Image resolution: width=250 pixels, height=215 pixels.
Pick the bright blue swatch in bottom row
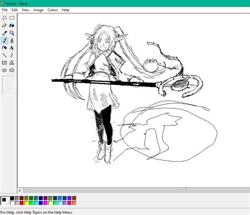point(41,203)
